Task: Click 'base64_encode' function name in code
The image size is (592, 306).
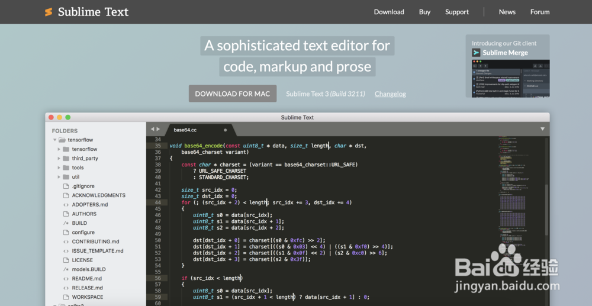Action: (204, 146)
